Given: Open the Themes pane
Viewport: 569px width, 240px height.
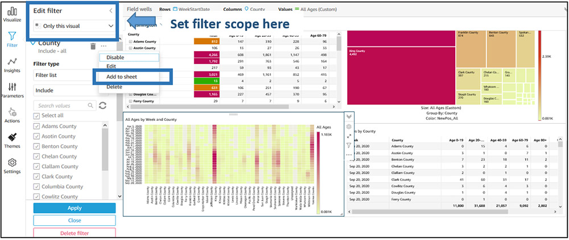Looking at the screenshot, I should [x=12, y=141].
